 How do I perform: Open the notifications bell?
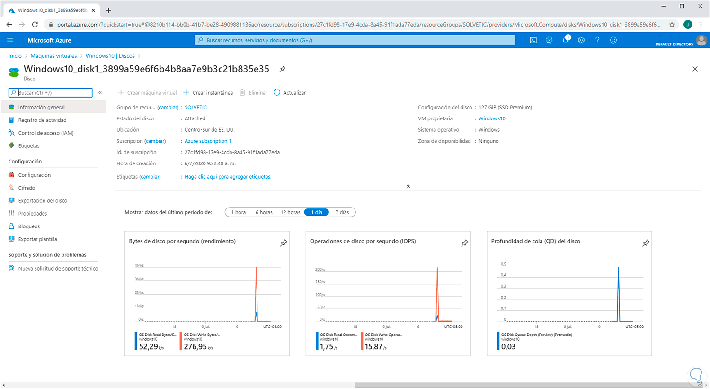point(565,40)
